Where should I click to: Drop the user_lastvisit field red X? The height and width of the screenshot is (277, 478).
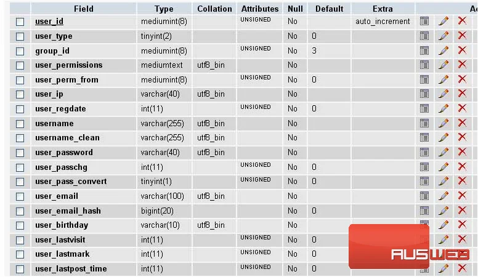pos(462,239)
